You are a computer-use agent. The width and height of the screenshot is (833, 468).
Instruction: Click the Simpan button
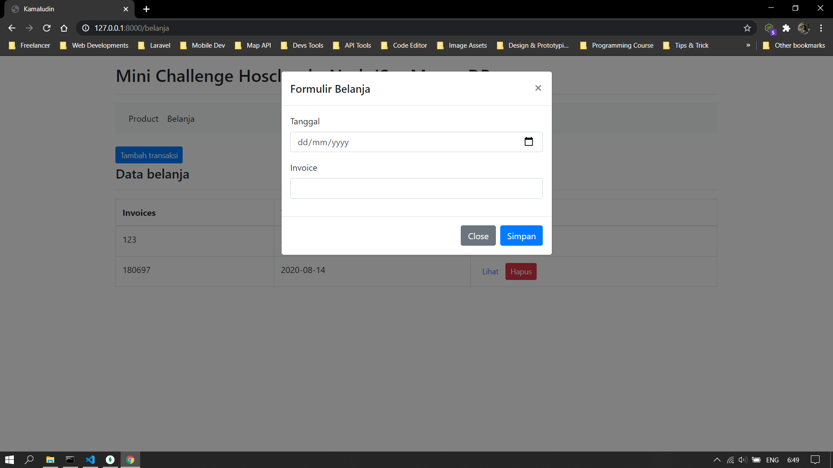click(521, 236)
